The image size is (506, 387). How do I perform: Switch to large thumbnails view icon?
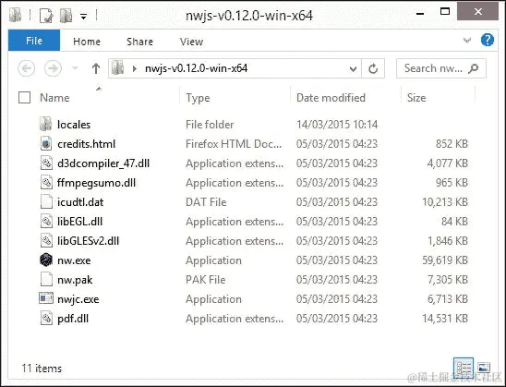pos(484,368)
